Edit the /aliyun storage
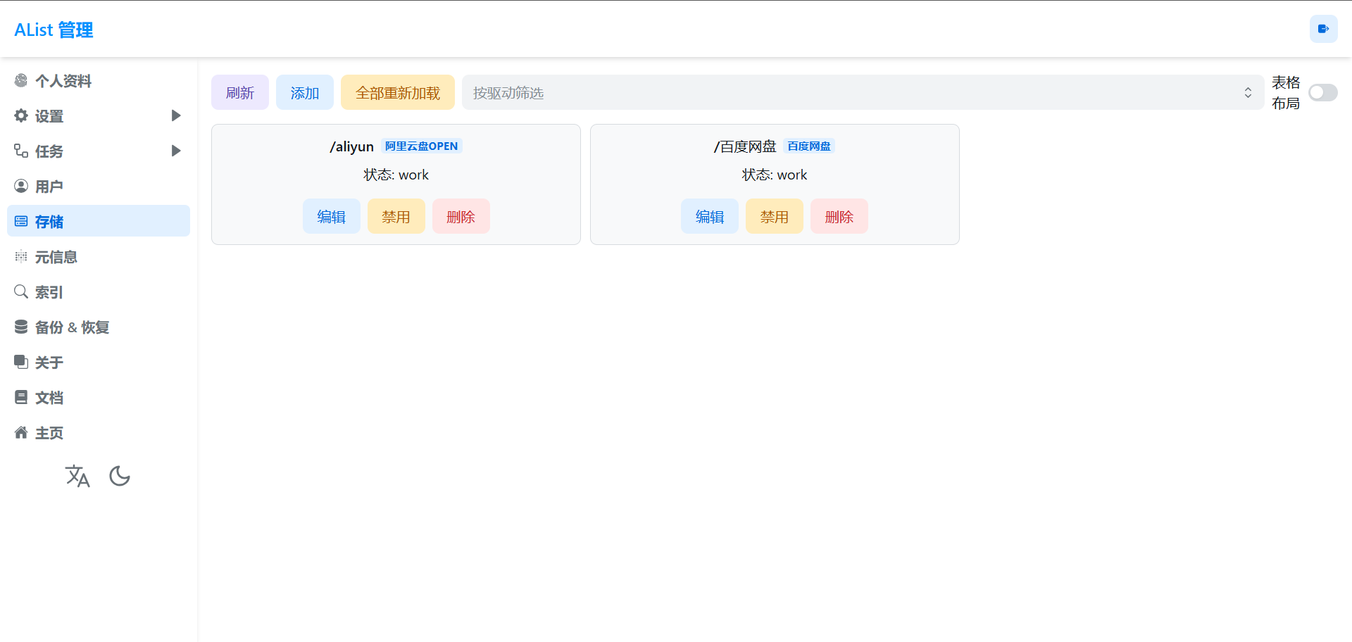The height and width of the screenshot is (642, 1352). (x=332, y=217)
